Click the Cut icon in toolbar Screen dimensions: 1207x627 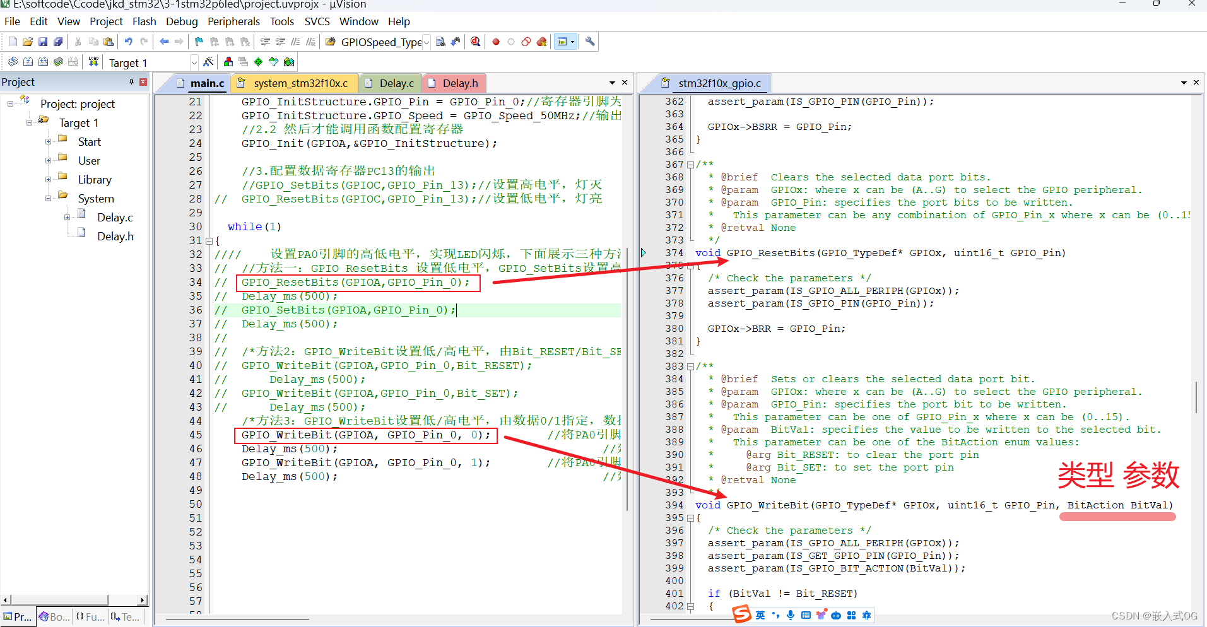click(78, 42)
